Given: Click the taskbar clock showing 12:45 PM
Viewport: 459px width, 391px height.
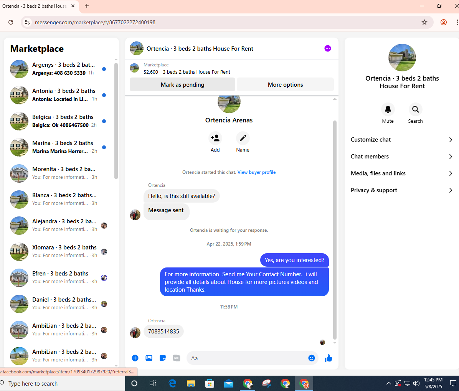Looking at the screenshot, I should click(433, 383).
